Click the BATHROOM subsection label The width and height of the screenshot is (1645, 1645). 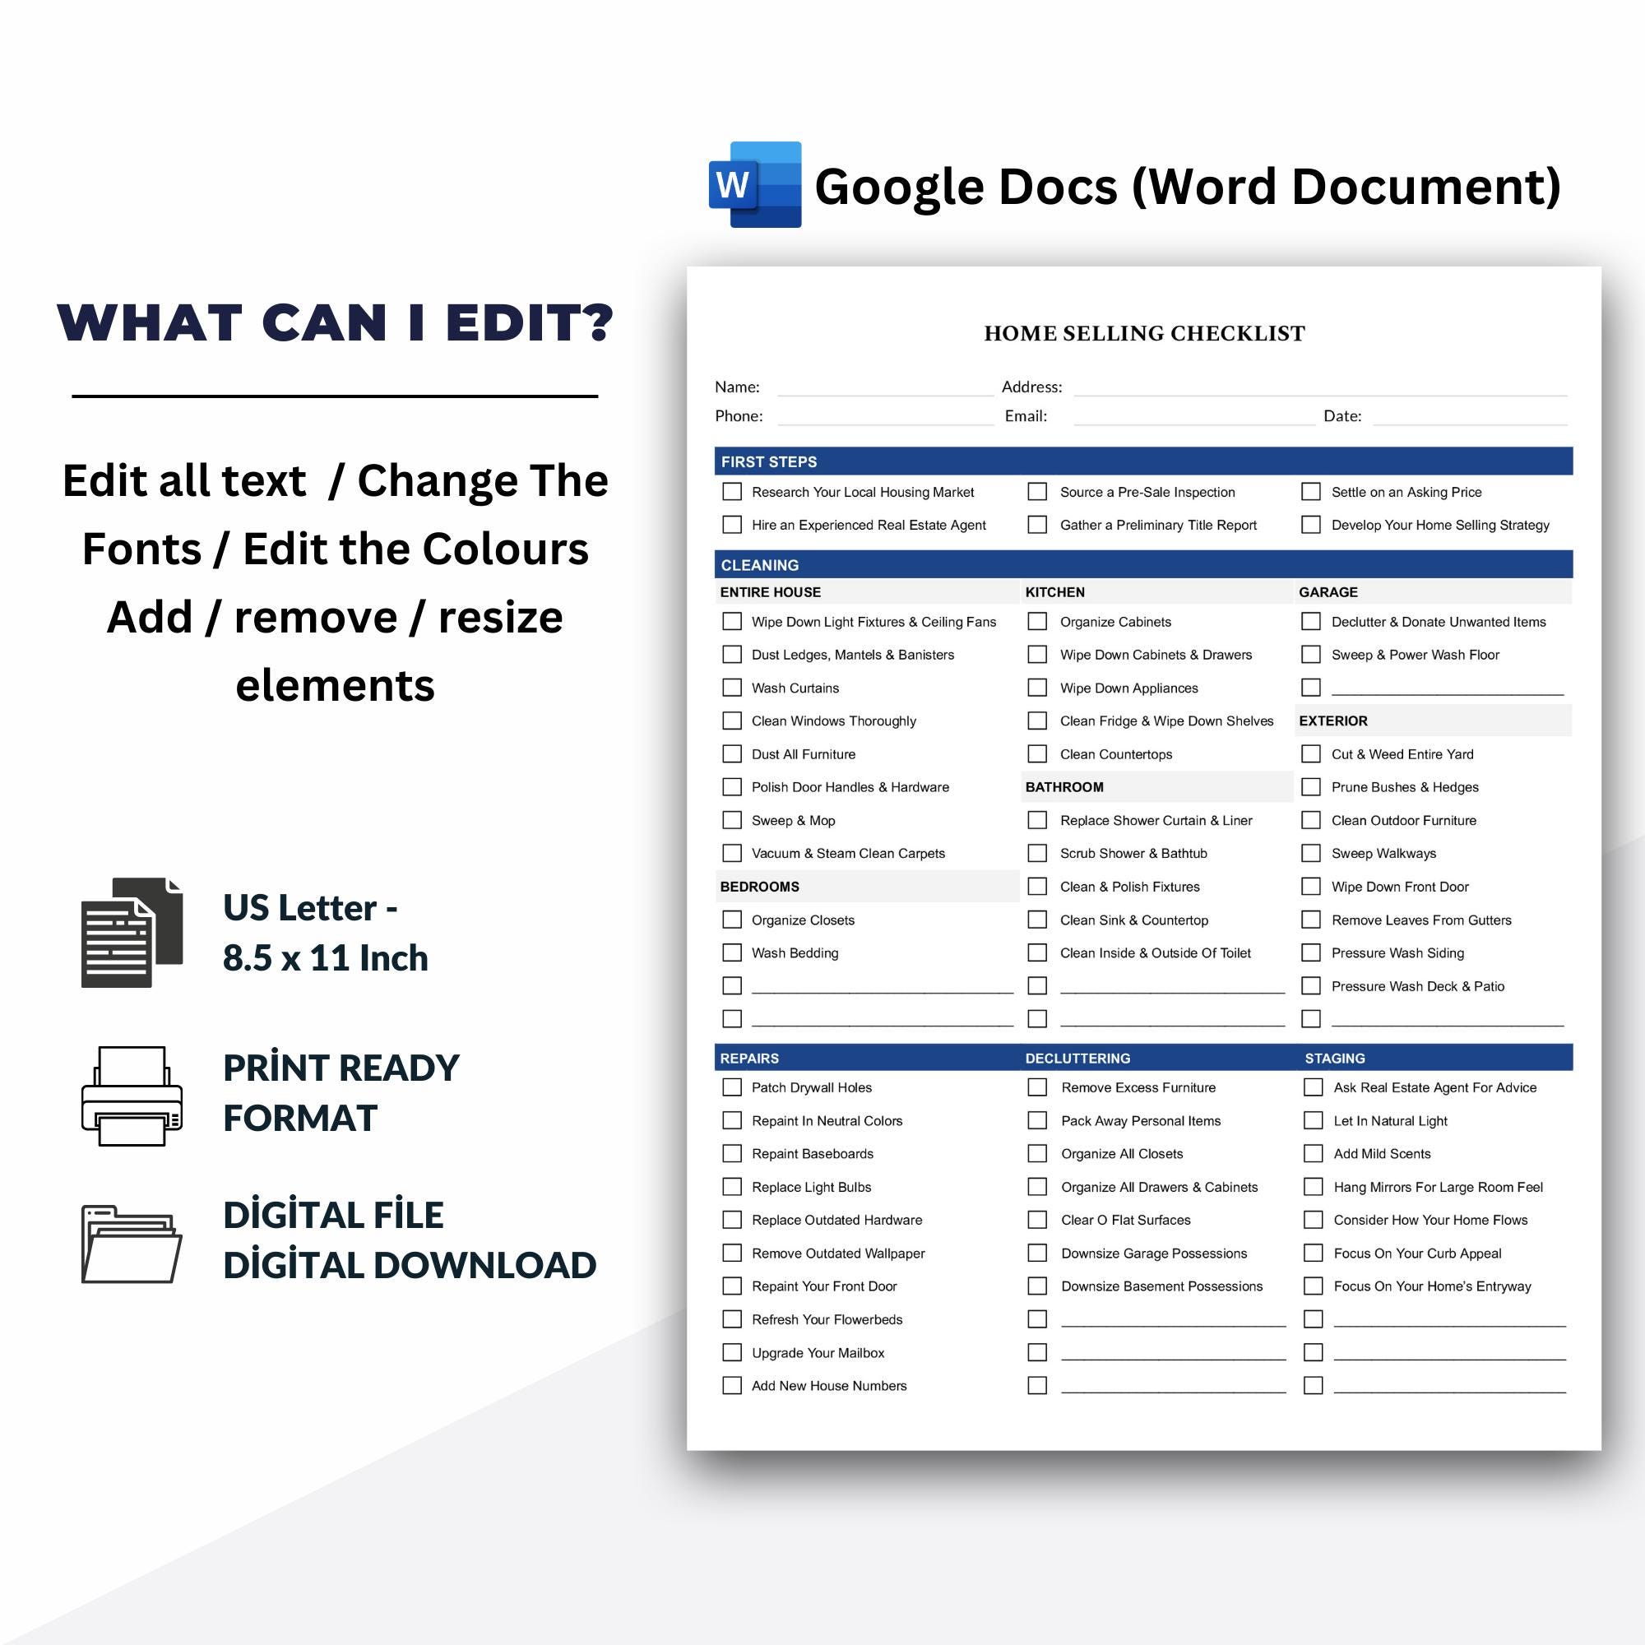1064,787
